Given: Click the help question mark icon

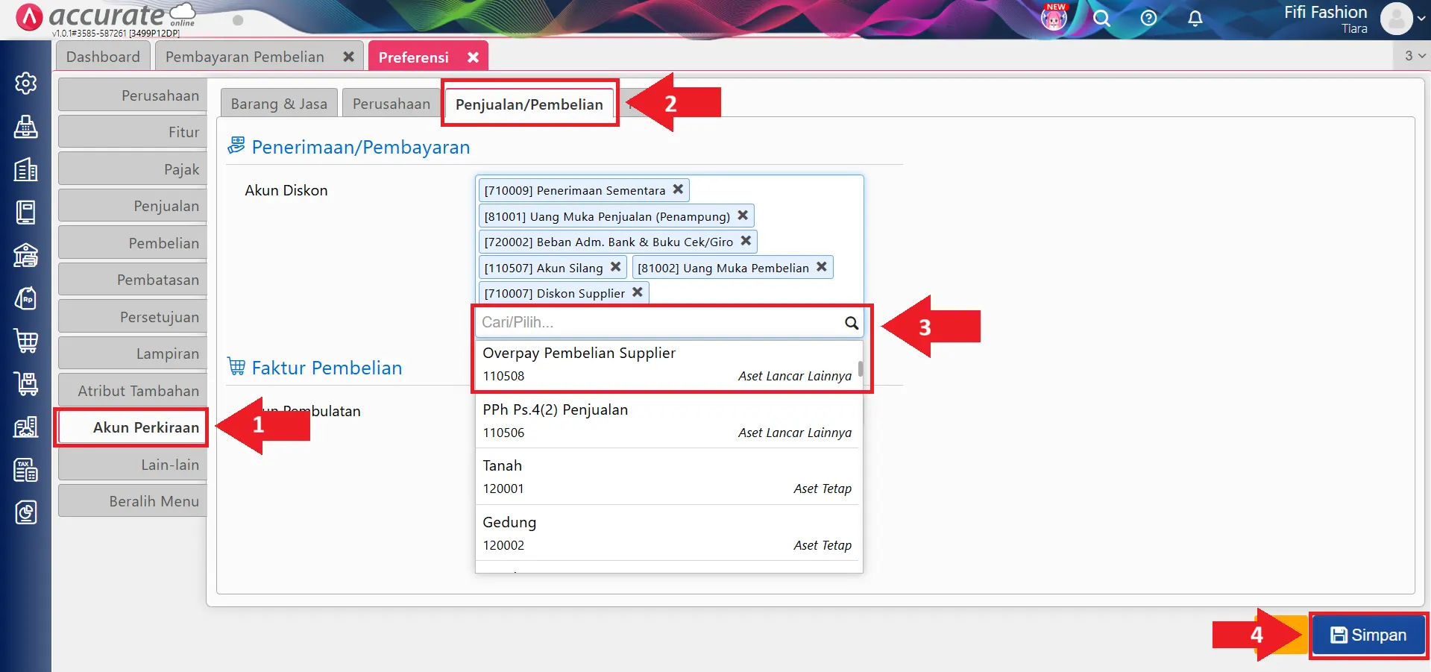Looking at the screenshot, I should (x=1148, y=18).
